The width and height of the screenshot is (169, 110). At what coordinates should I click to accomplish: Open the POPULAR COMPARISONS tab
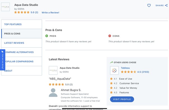[x=22, y=61]
